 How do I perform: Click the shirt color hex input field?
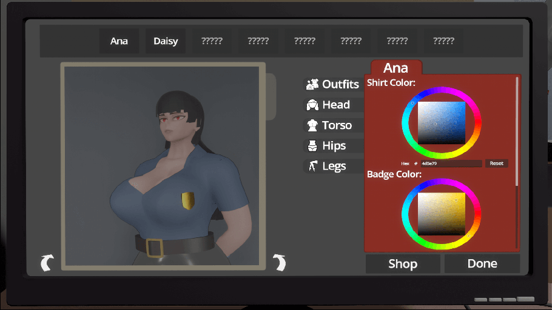[x=451, y=163]
